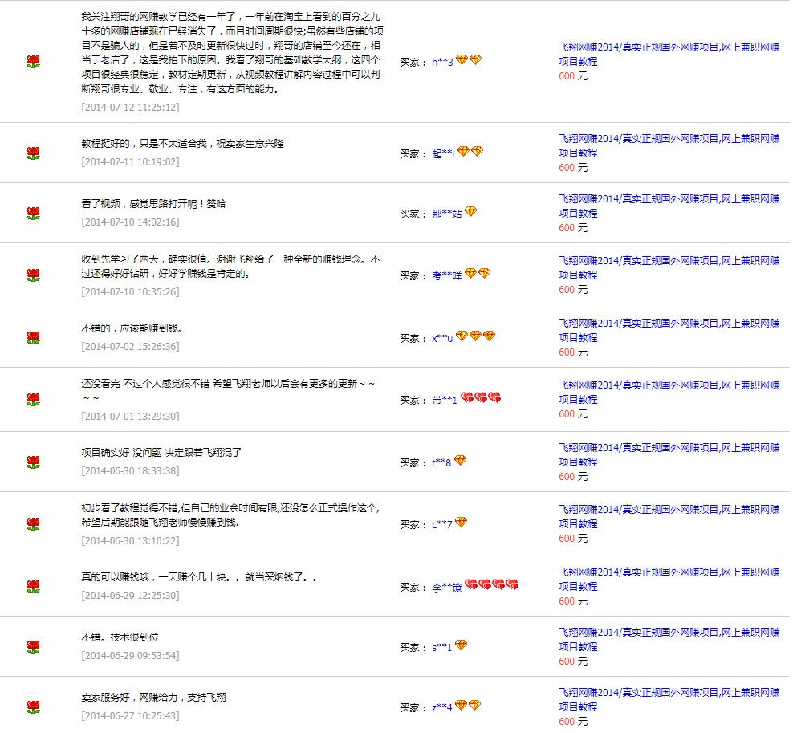Screen dimensions: 797x733
Task: Click the diamond icons beside buyer x**u
Action: pyautogui.click(x=475, y=336)
